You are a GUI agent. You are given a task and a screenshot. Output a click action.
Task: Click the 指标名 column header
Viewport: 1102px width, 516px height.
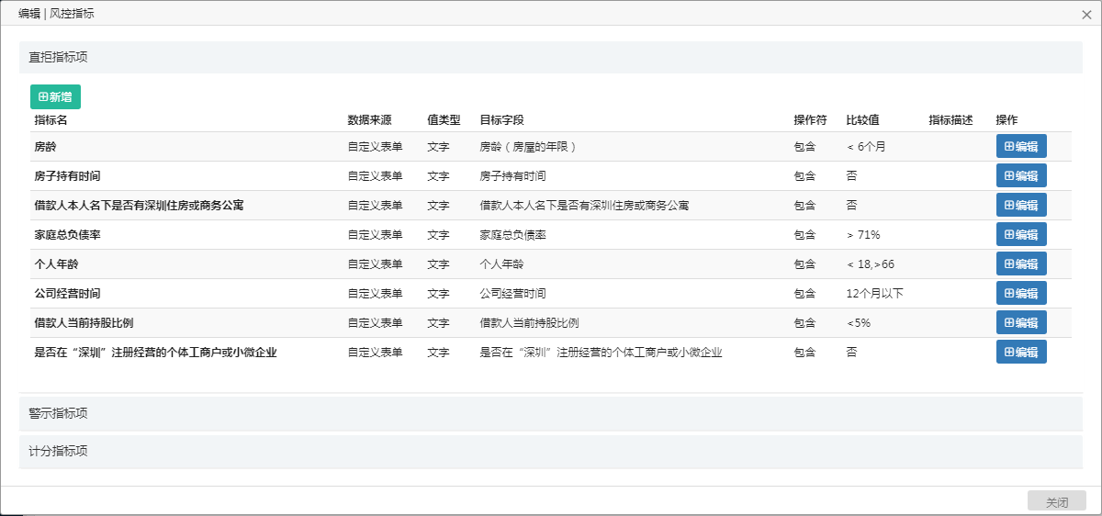point(51,120)
